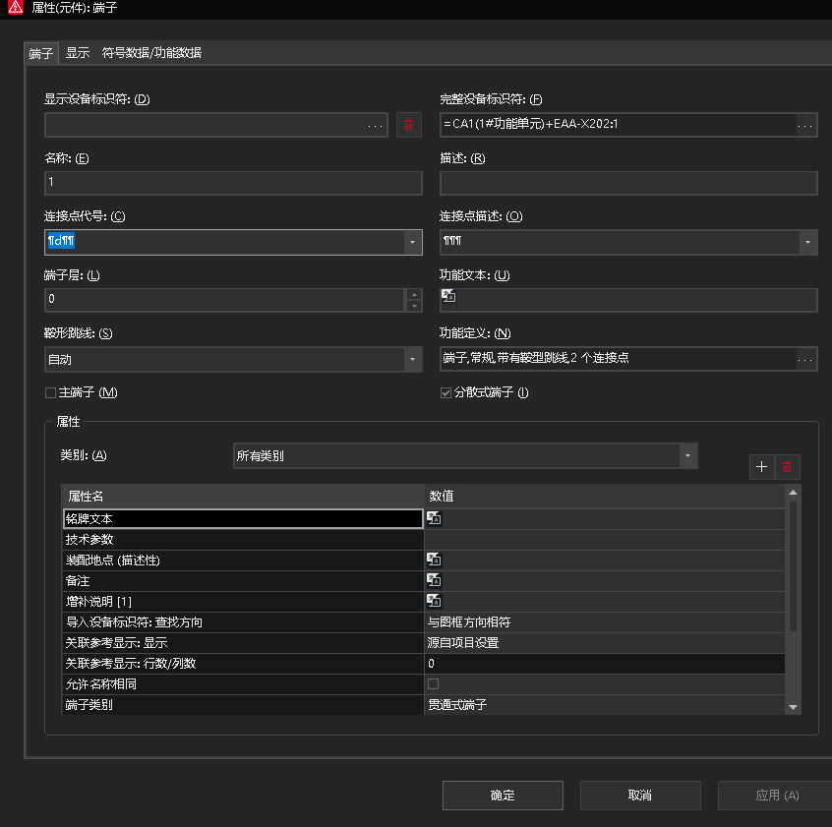Image resolution: width=832 pixels, height=827 pixels.
Task: Click the trash icon next to the plus icon
Action: point(788,467)
